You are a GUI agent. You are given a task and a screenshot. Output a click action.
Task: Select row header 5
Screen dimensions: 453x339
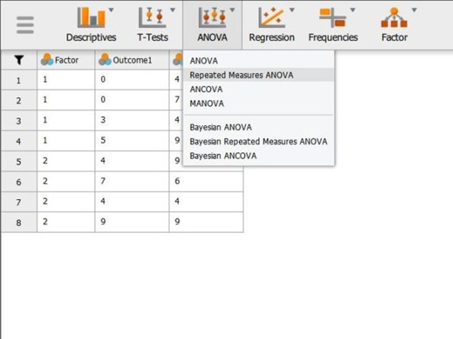(19, 161)
